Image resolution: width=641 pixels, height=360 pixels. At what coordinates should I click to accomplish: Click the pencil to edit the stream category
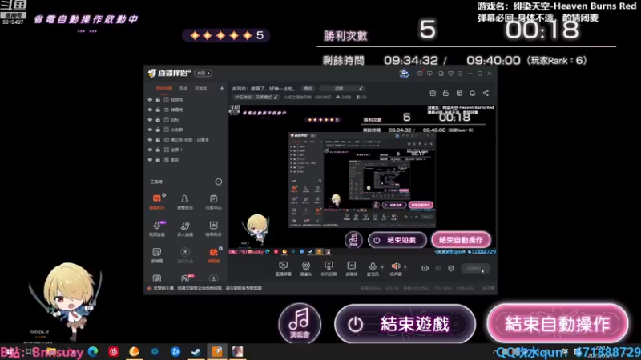[276, 97]
